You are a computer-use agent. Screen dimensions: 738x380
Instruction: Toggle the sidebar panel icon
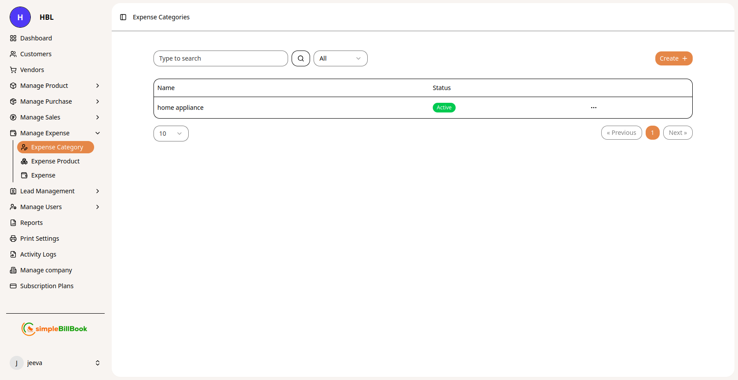123,17
